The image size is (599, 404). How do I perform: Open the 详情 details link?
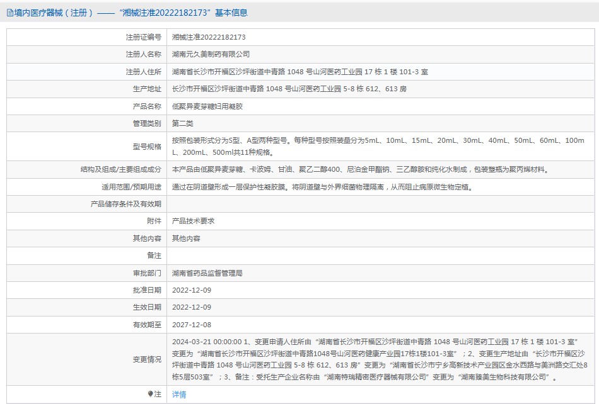click(x=179, y=395)
